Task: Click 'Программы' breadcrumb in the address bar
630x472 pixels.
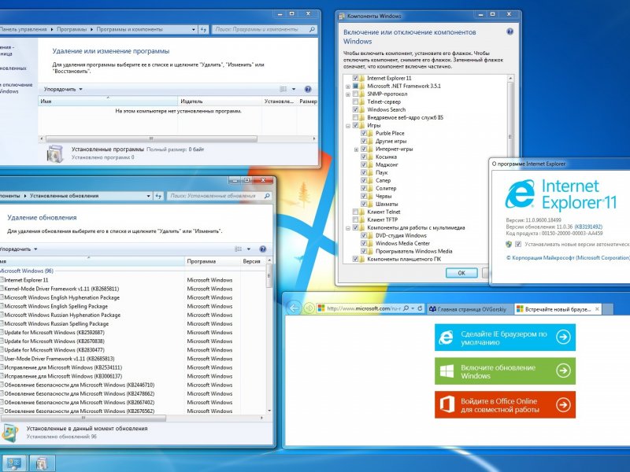Action: pyautogui.click(x=72, y=29)
